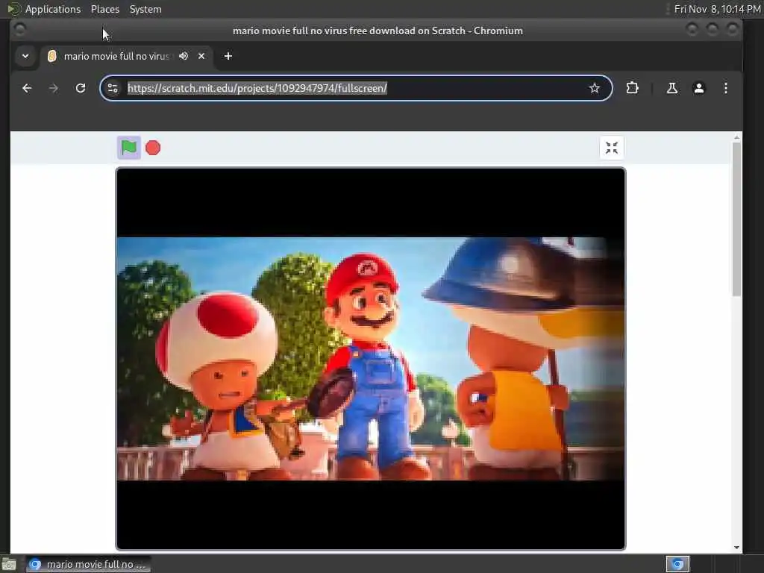The image size is (764, 573).
Task: Close the mario movie tab
Action: click(x=201, y=56)
